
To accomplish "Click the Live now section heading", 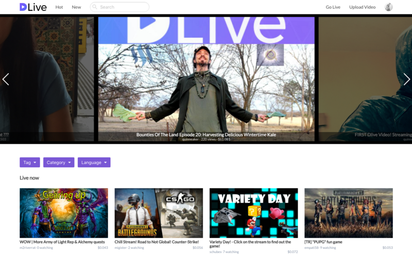I will pos(29,178).
